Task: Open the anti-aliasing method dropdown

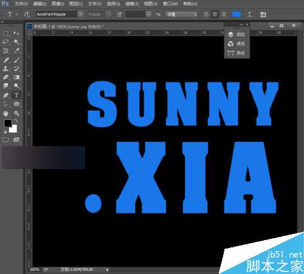Action: [181, 15]
